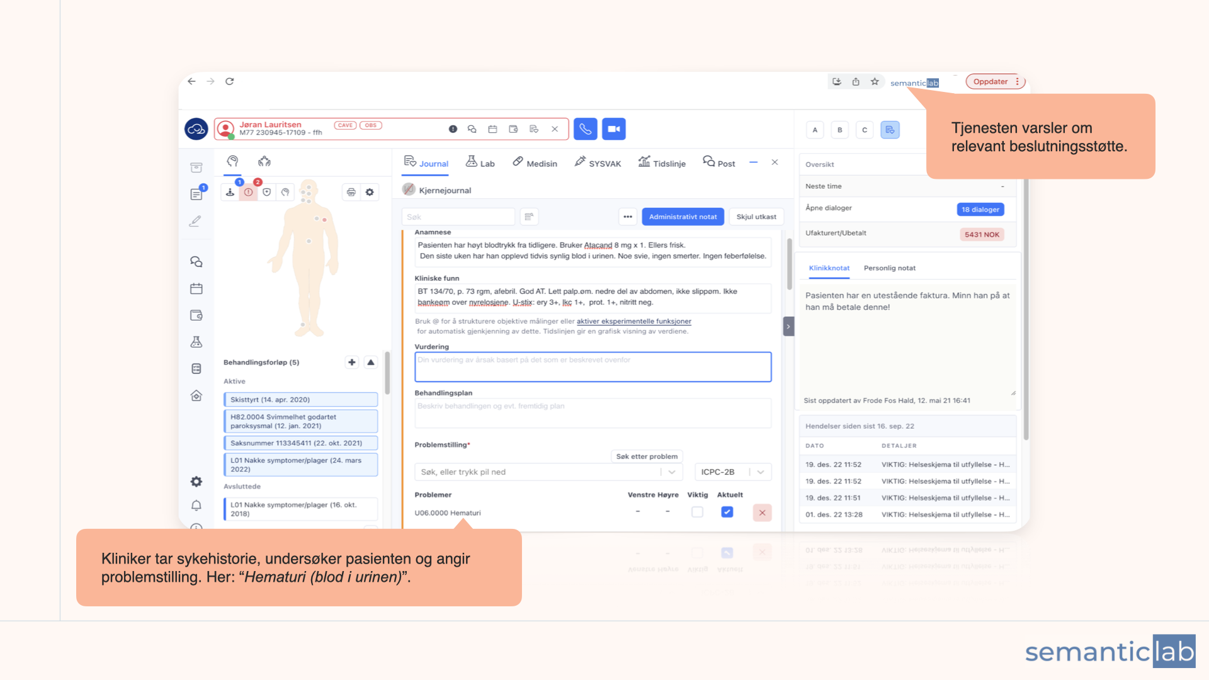Switch to the Medisin tab

pos(535,163)
